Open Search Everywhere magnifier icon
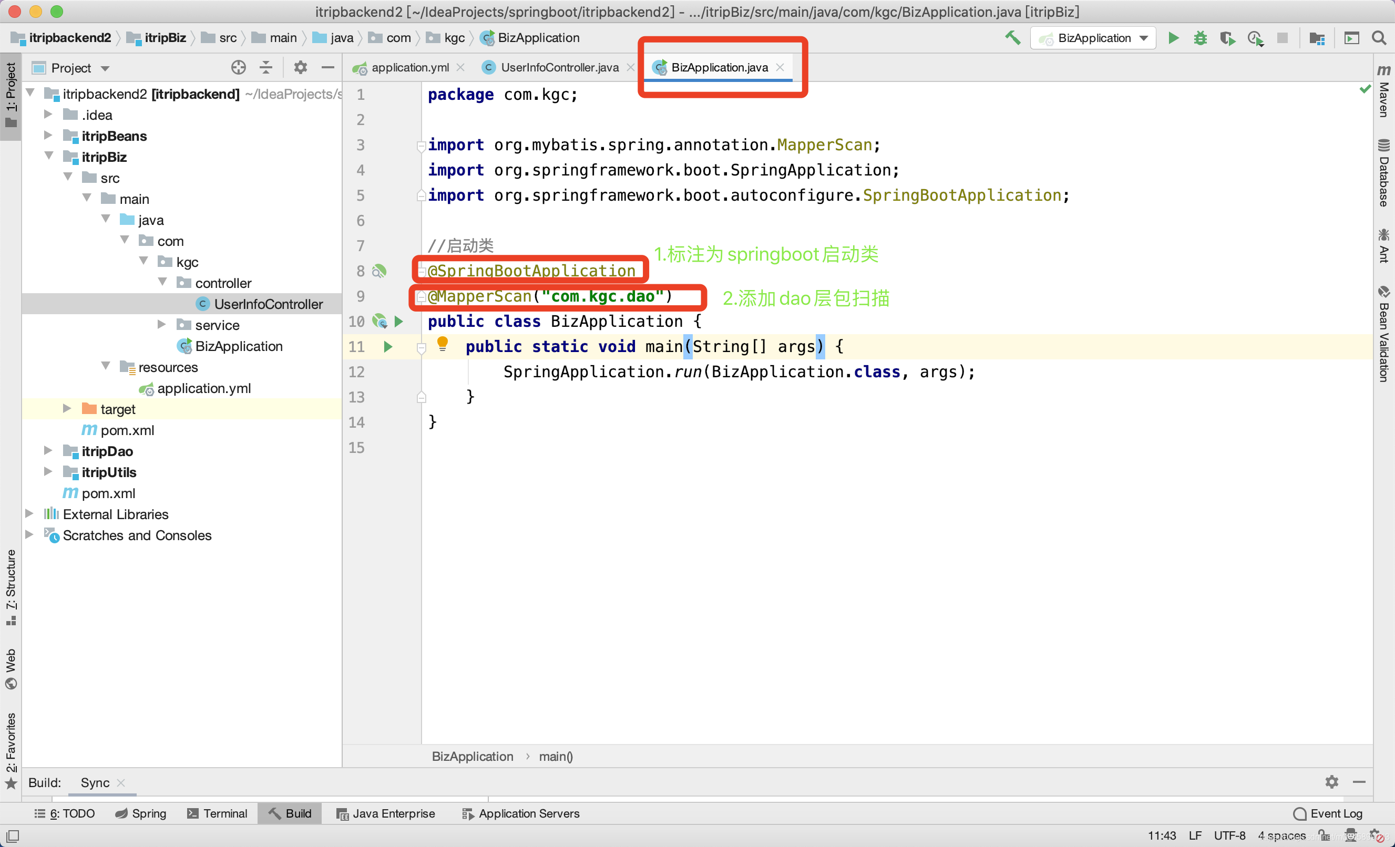The image size is (1395, 847). pos(1379,38)
